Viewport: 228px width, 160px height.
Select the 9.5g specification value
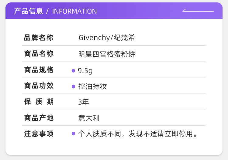pyautogui.click(x=85, y=71)
